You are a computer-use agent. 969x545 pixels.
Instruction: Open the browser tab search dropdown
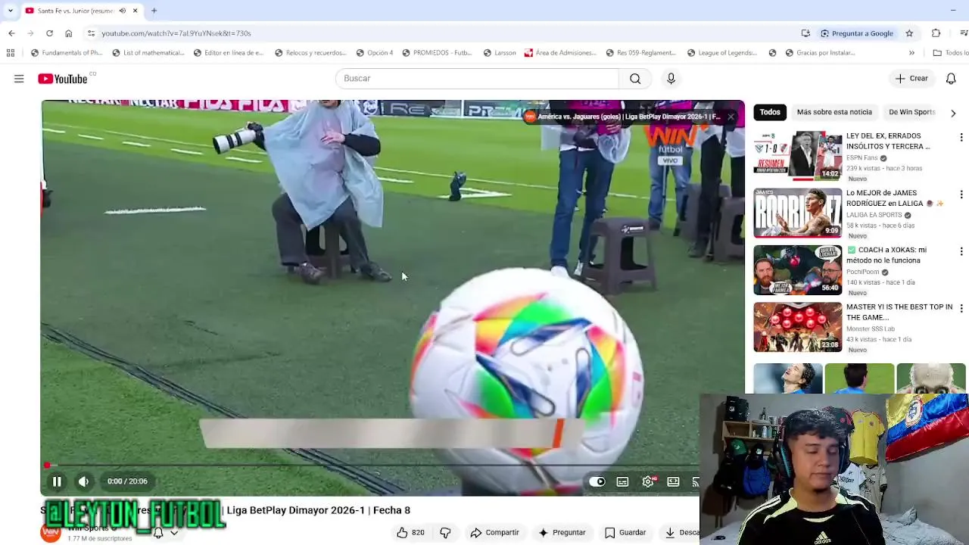[10, 11]
